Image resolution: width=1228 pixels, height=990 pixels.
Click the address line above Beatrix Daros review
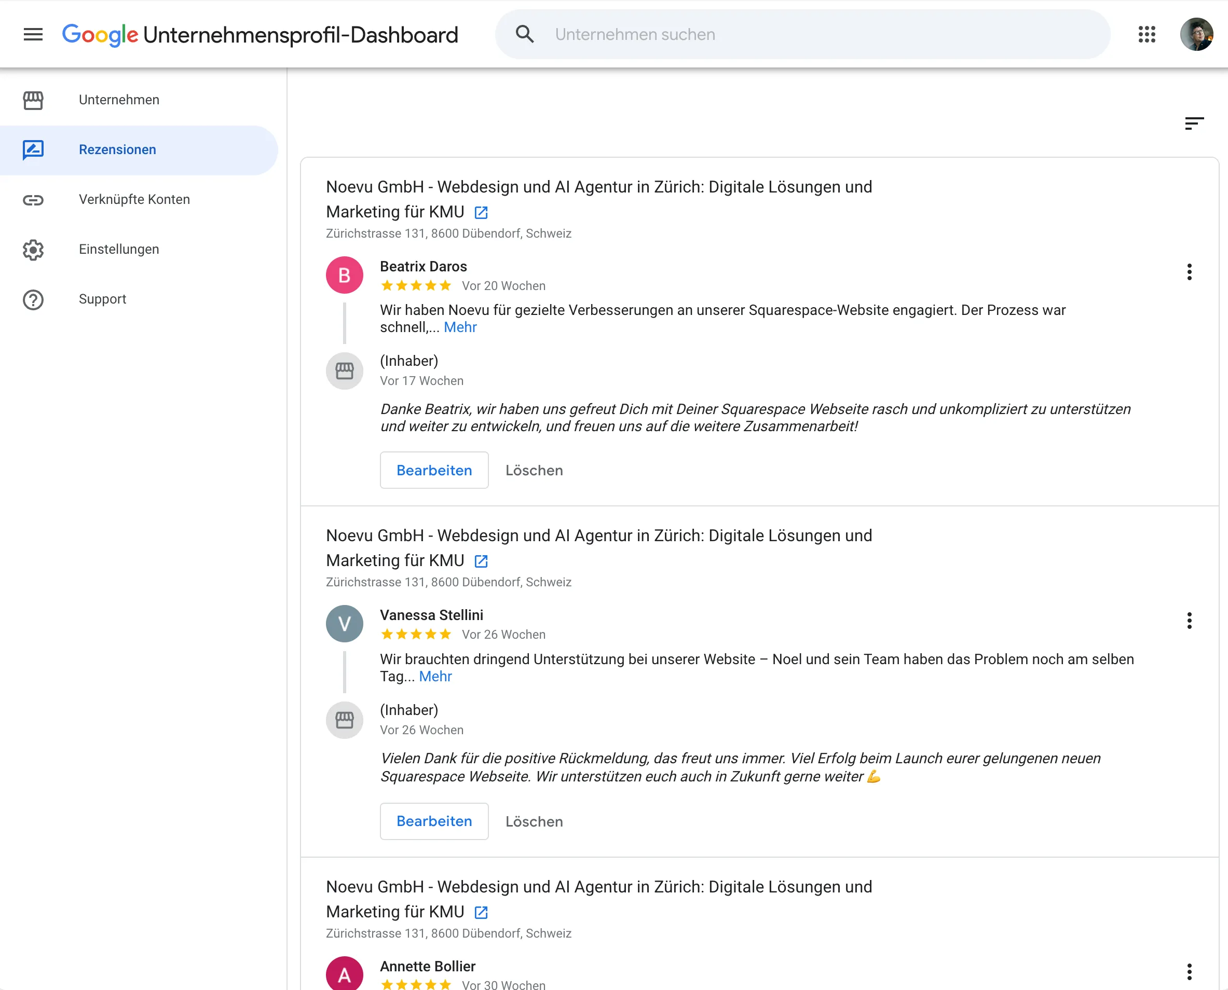click(448, 233)
